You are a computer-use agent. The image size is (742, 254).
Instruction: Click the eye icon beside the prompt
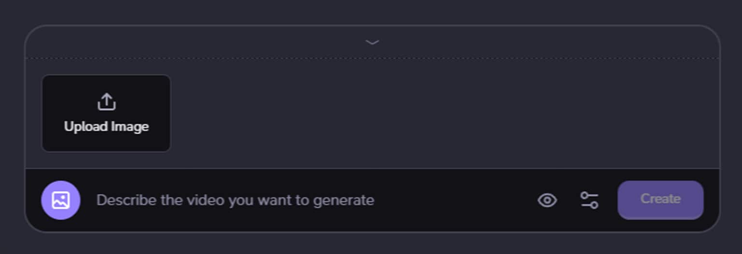(547, 200)
